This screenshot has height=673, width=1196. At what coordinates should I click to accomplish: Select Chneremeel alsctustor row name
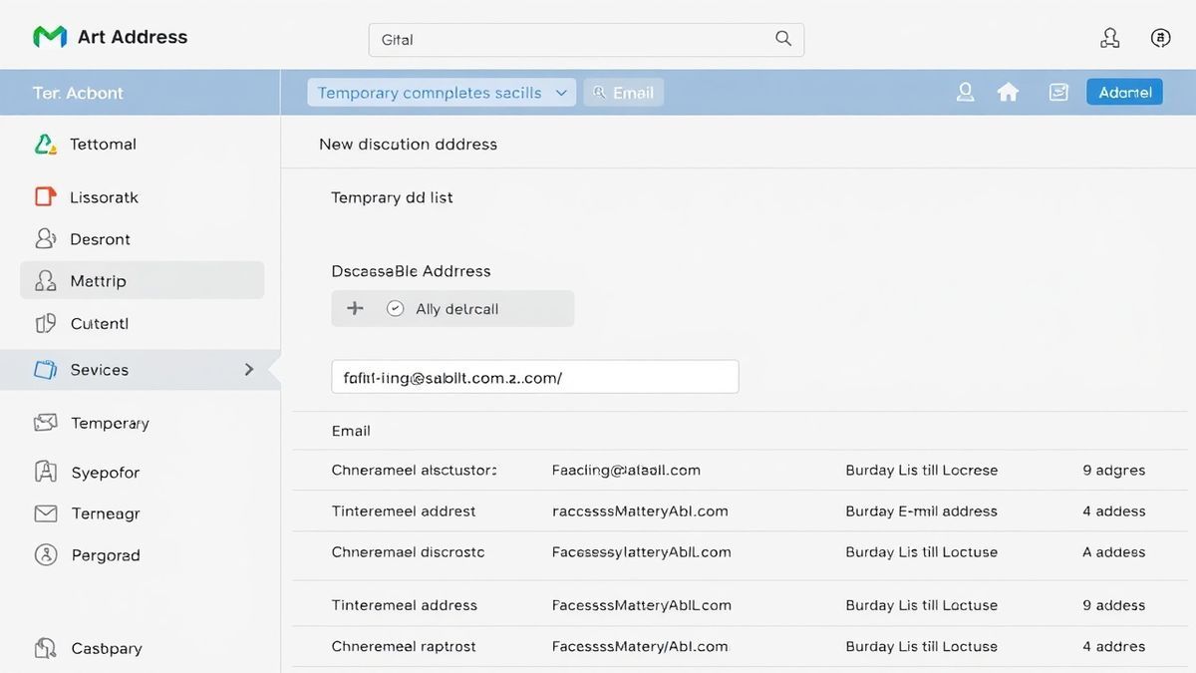[414, 470]
